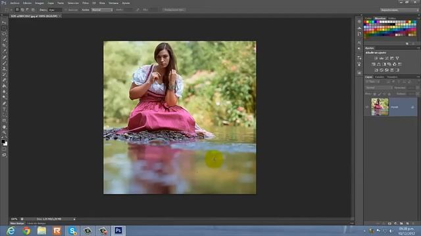421x236 pixels.
Task: Select the Clone Stamp tool
Action: pos(4,69)
